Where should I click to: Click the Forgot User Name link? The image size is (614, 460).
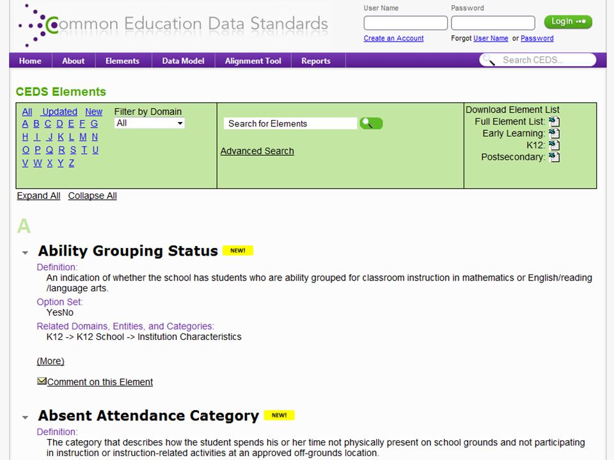pyautogui.click(x=491, y=38)
